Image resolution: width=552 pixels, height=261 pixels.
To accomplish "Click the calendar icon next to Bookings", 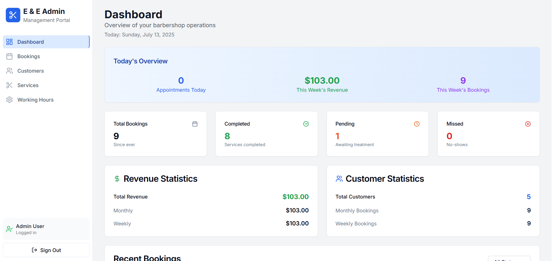I will 9,56.
